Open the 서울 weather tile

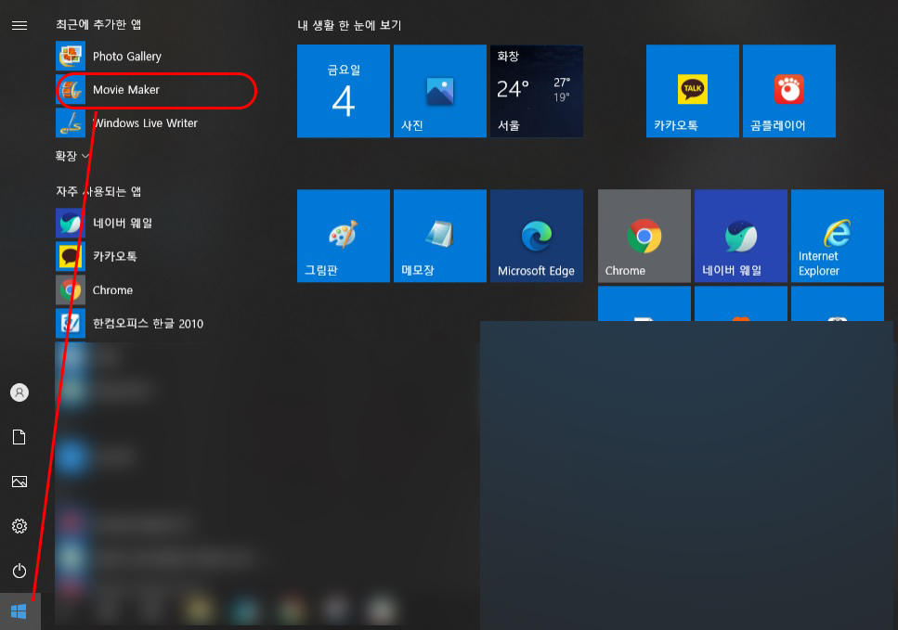click(537, 91)
